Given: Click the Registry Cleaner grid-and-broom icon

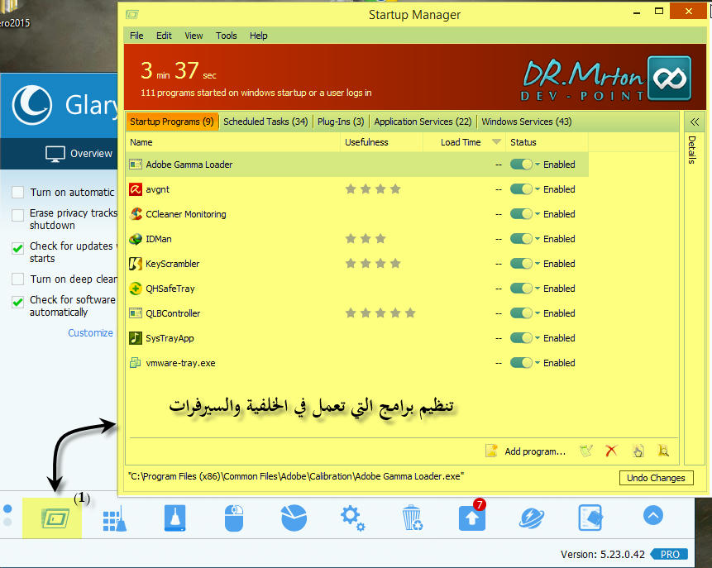Looking at the screenshot, I should click(114, 518).
